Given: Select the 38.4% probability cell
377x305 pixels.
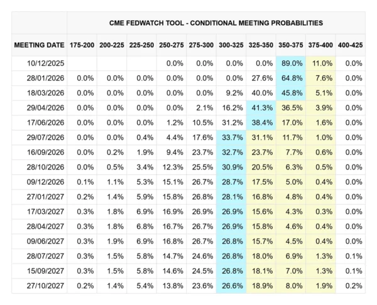Looking at the screenshot, I should point(261,122).
